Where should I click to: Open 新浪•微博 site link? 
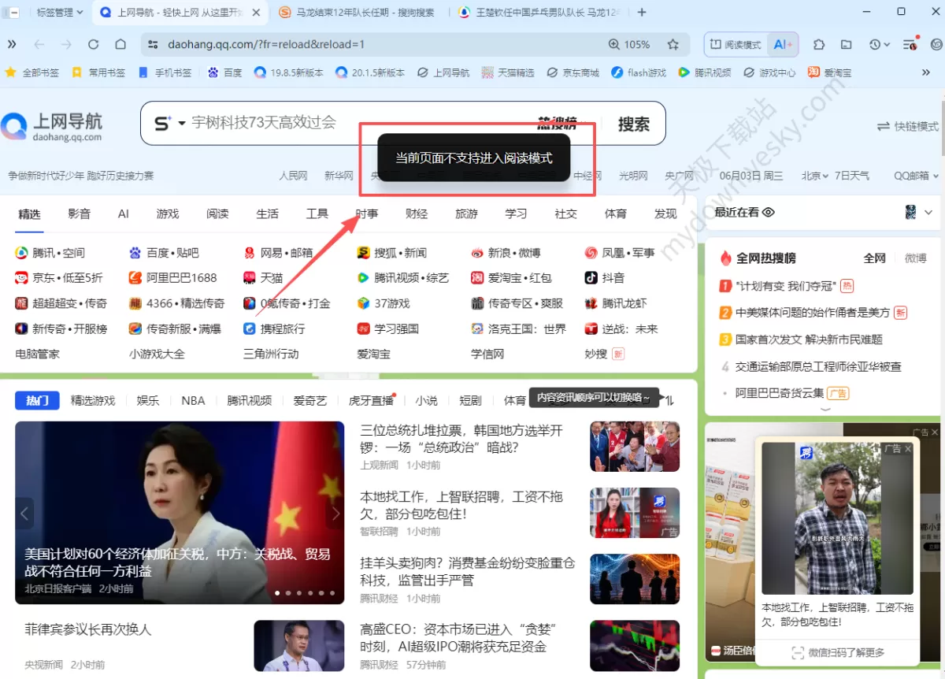[506, 253]
